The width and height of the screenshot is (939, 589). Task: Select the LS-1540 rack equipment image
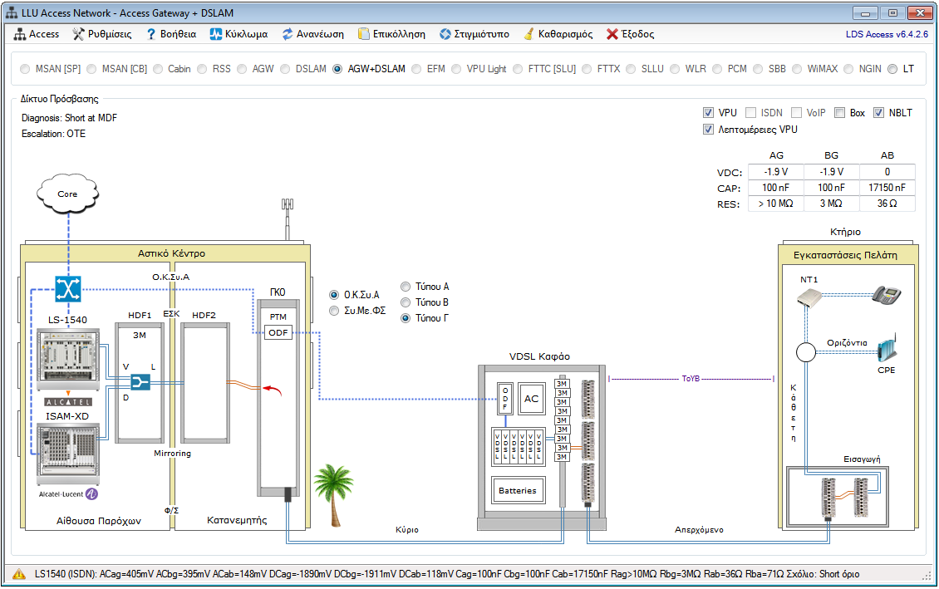coord(66,358)
